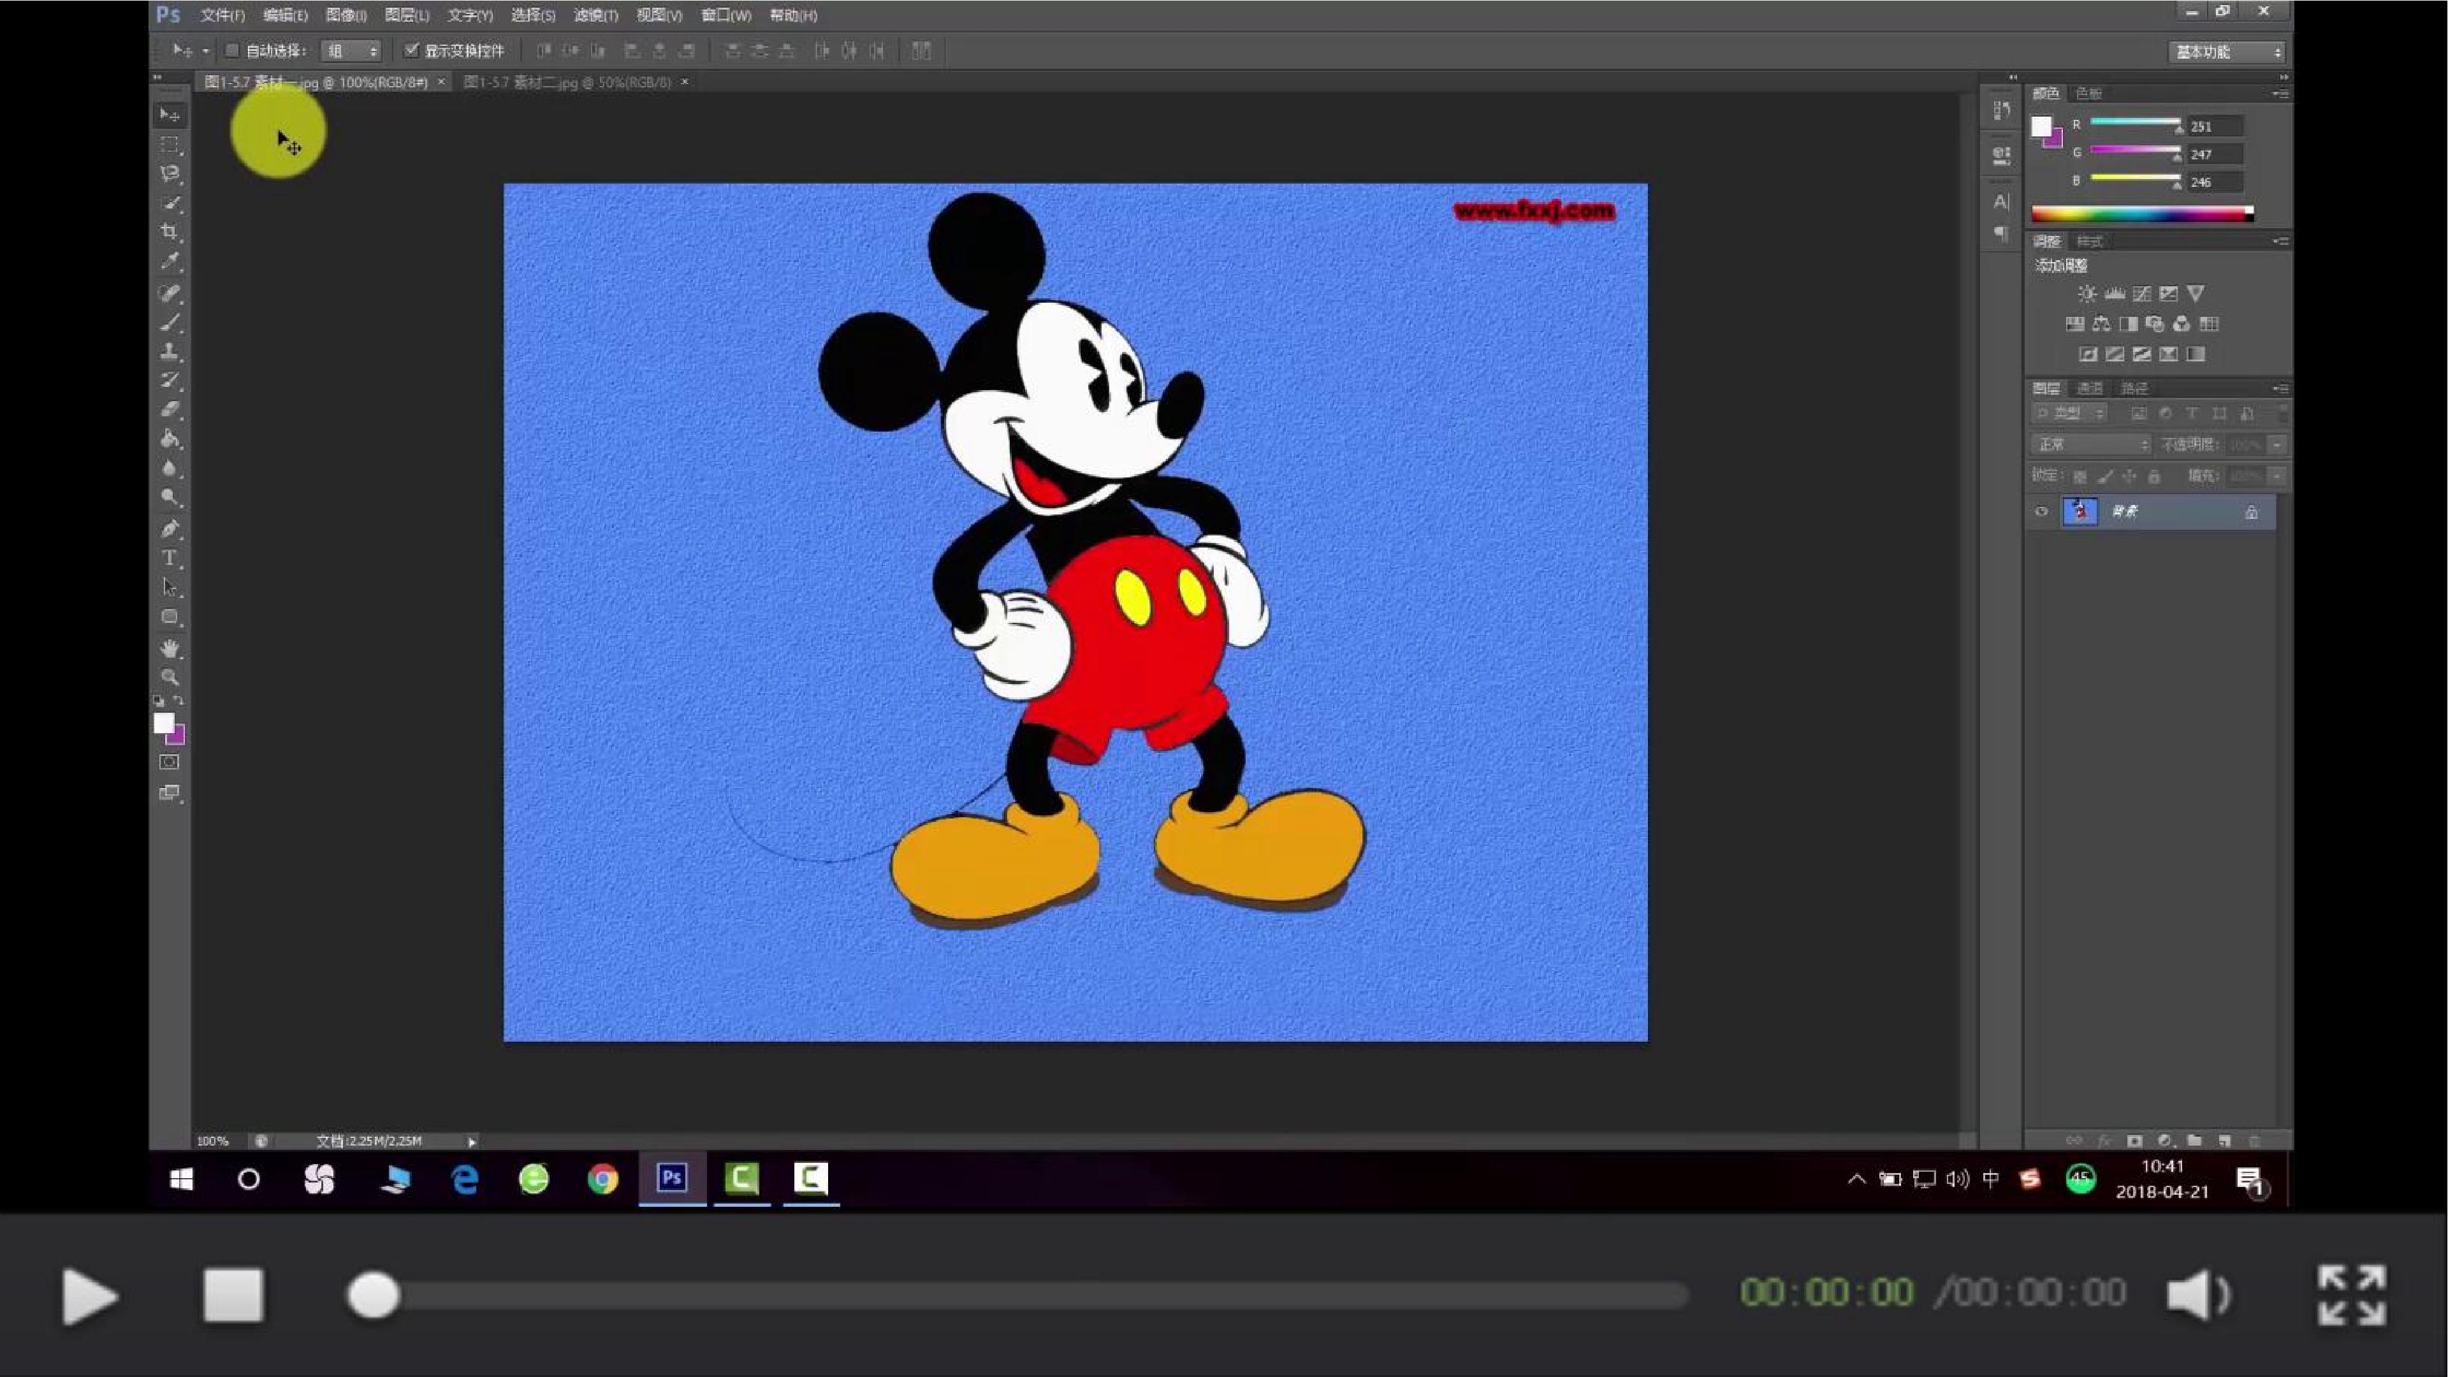Open the Adjustments panel flyout menu
The height and width of the screenshot is (1377, 2448).
click(x=2281, y=242)
